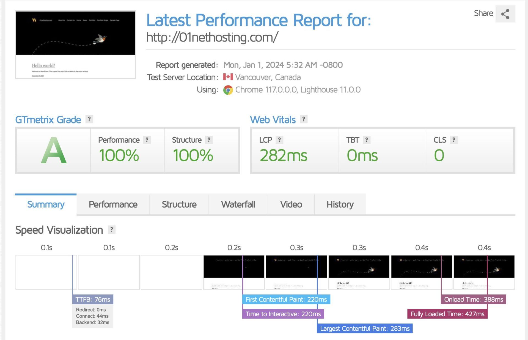Click the 282ms LCP value
This screenshot has width=528, height=340.
click(x=283, y=155)
